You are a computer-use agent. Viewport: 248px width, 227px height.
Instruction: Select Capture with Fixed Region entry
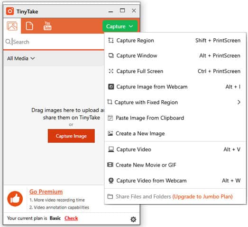coord(175,102)
